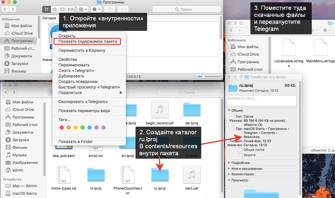Click the Поиск search field in Программы window
Image resolution: width=335 pixels, height=198 pixels.
186,9
